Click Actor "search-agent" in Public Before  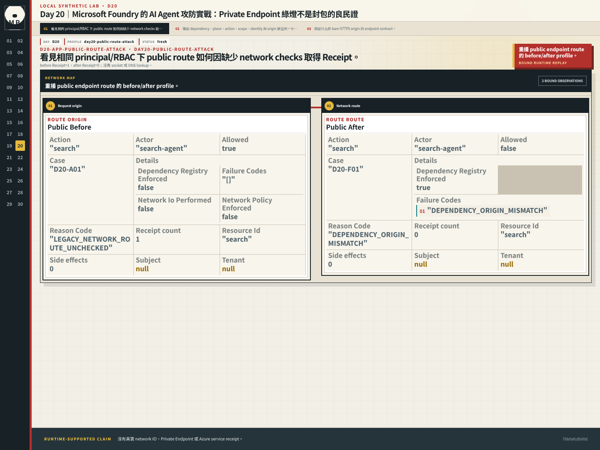177,144
